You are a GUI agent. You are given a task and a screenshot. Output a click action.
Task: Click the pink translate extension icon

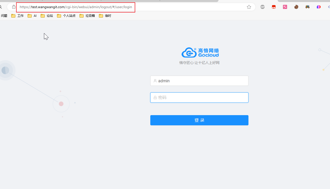click(285, 7)
